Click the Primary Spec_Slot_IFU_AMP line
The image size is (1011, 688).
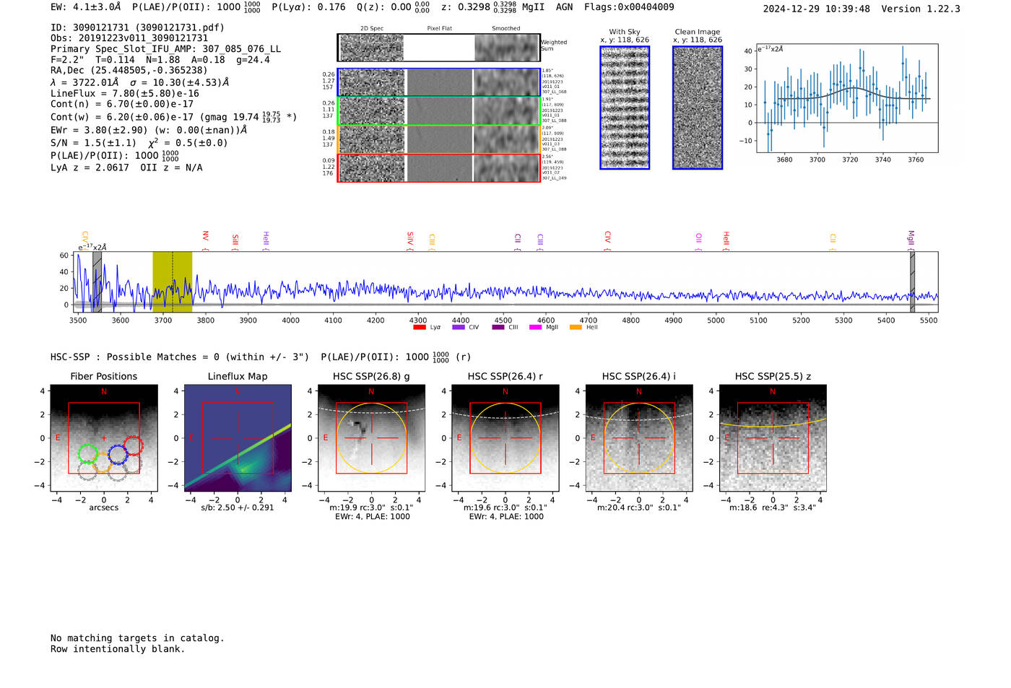pos(165,49)
